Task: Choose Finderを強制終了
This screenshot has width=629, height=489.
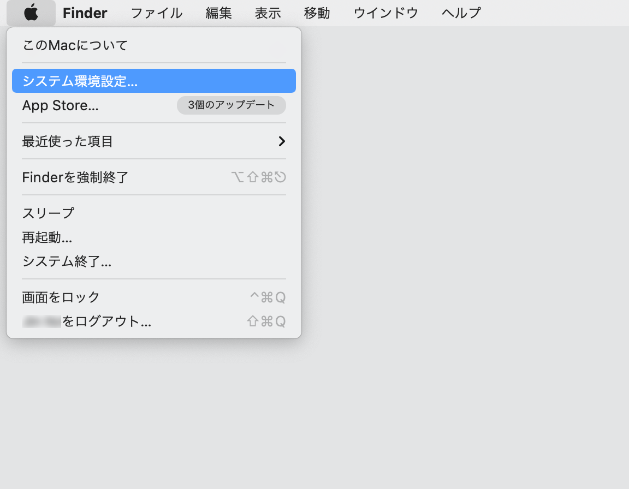Action: click(75, 177)
